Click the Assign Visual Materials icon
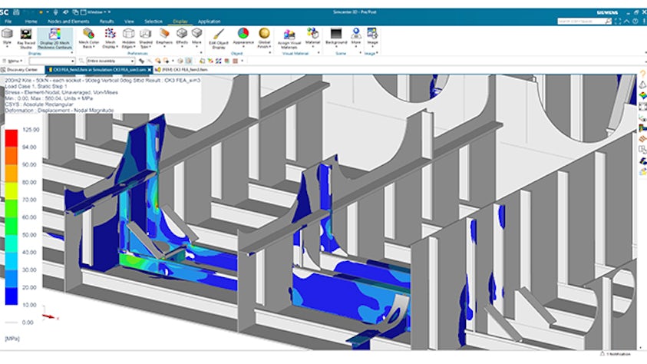This screenshot has width=647, height=364. [x=289, y=35]
